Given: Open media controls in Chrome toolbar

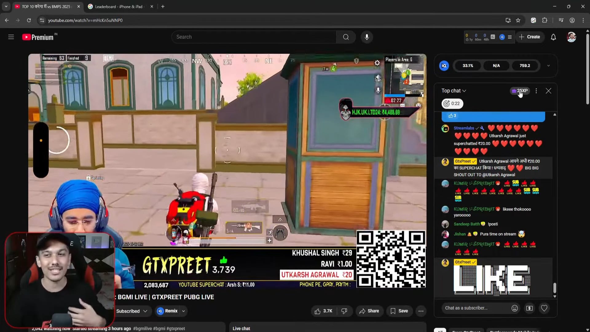Looking at the screenshot, I should coord(561,20).
